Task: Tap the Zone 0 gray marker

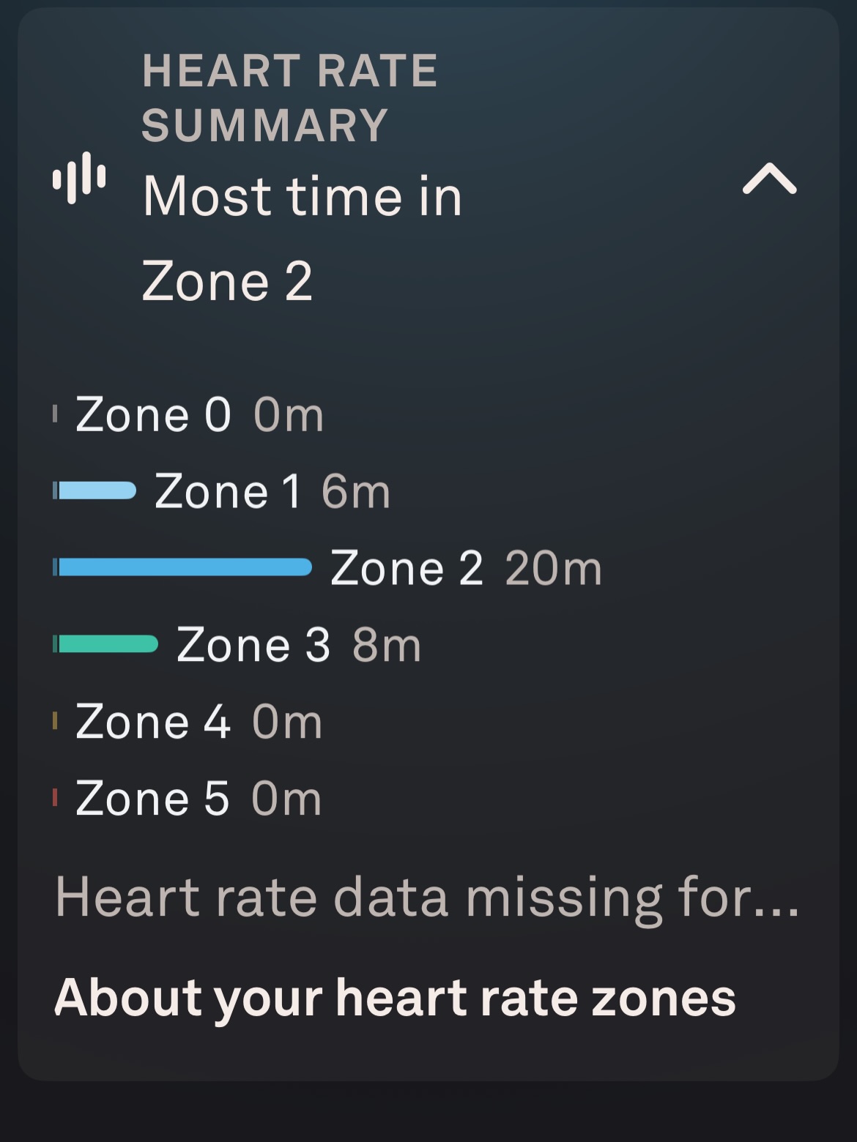Action: pyautogui.click(x=55, y=414)
